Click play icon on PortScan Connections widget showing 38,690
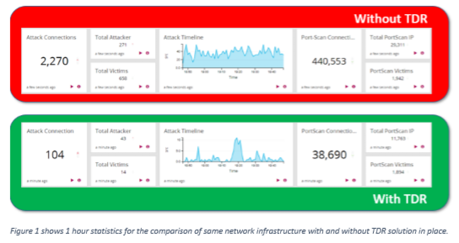This screenshot has height=243, width=459. (347, 180)
